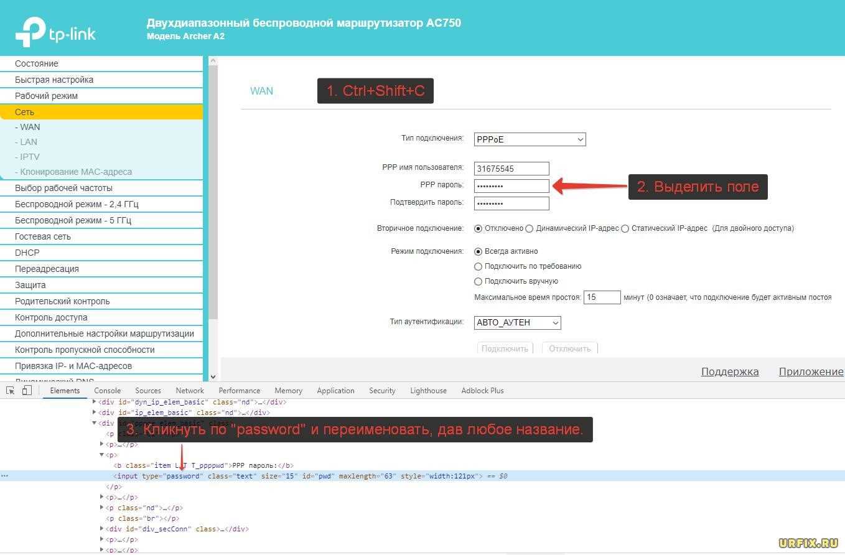Select 'Подключить вручную' radio option
Screen dimensions: 845x555
pos(479,281)
